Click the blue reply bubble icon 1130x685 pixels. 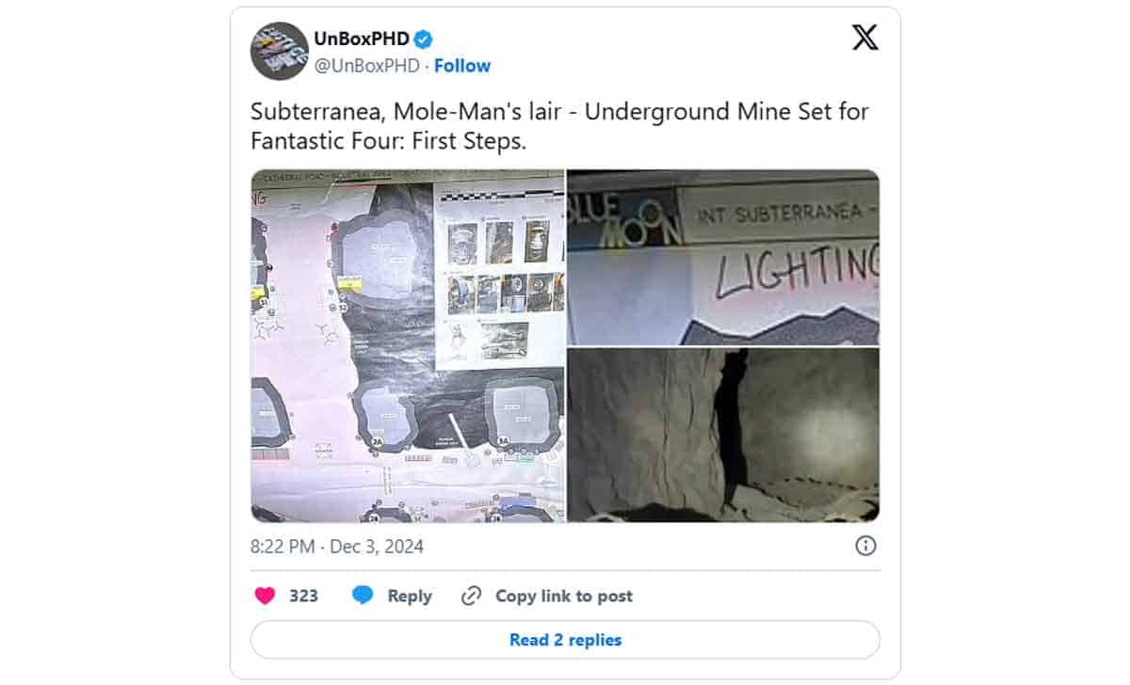(363, 596)
